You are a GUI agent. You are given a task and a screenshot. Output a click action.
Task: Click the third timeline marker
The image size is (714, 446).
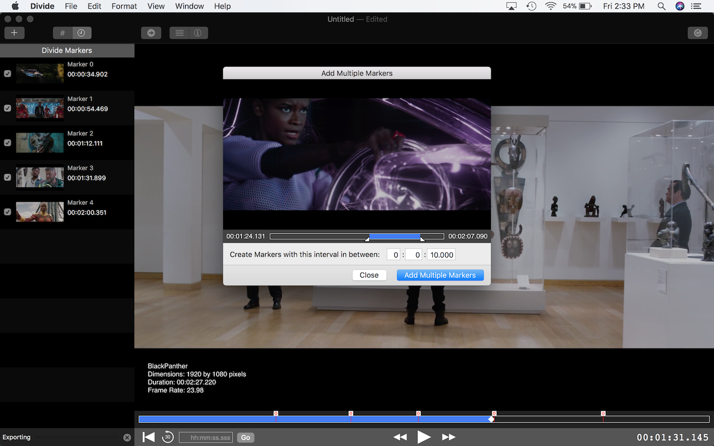[x=418, y=414]
